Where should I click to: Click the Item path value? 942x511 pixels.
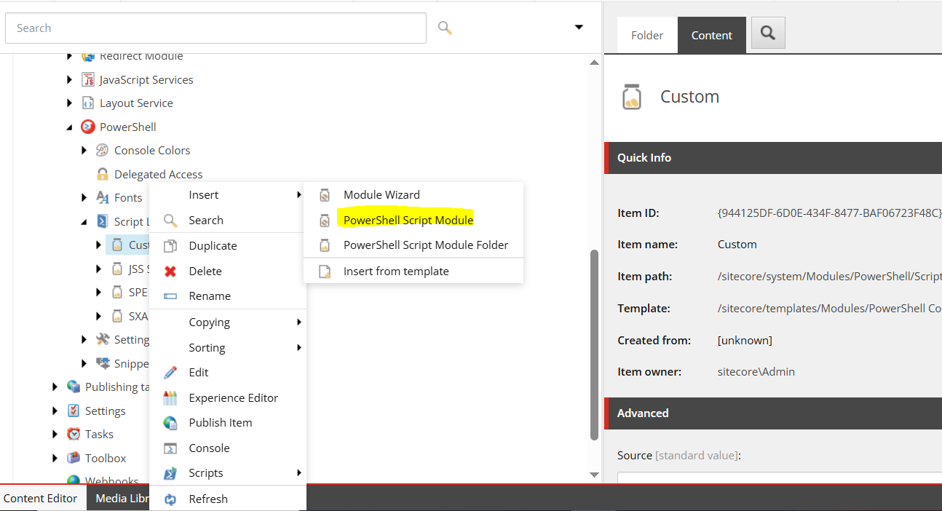829,277
